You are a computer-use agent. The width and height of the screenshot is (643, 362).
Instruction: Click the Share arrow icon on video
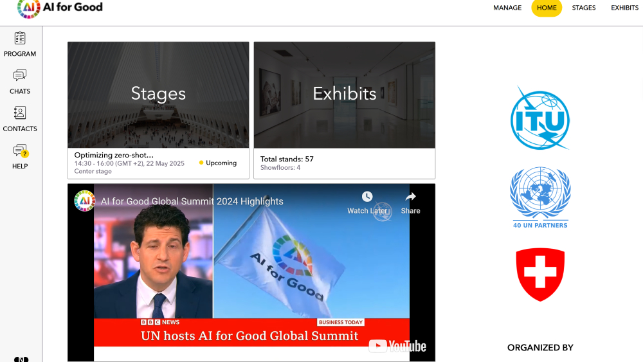(x=410, y=197)
